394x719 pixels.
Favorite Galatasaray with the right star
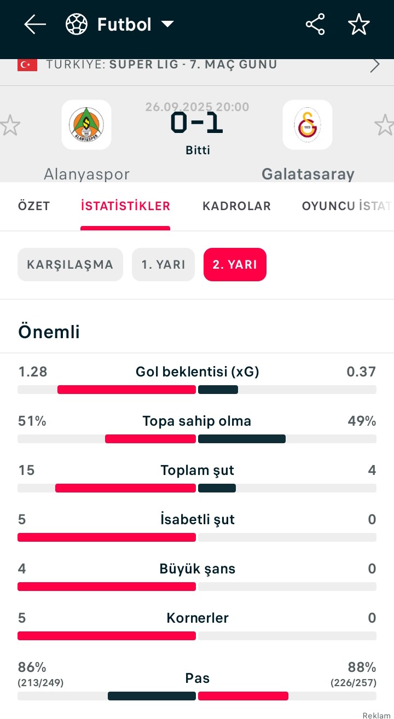click(x=385, y=125)
